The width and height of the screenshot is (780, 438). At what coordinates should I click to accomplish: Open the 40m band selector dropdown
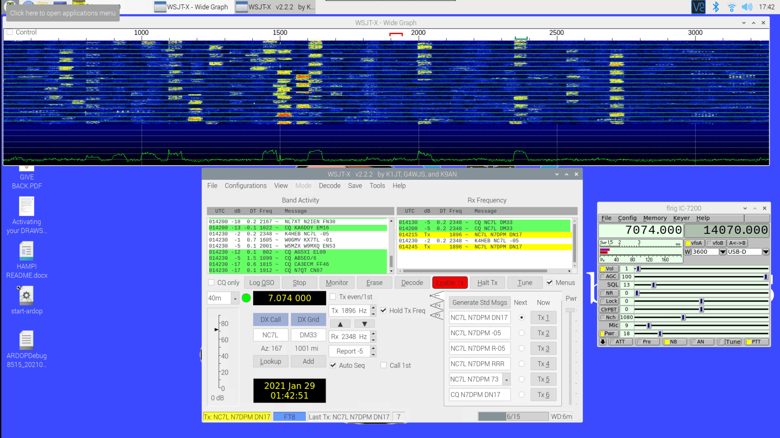(x=235, y=298)
